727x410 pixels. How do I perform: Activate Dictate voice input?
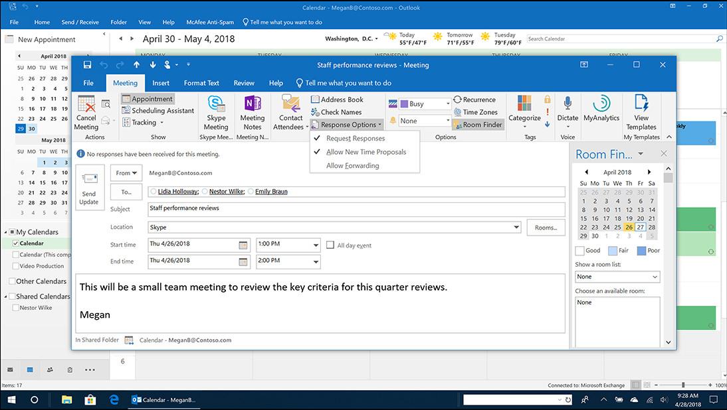(x=567, y=113)
